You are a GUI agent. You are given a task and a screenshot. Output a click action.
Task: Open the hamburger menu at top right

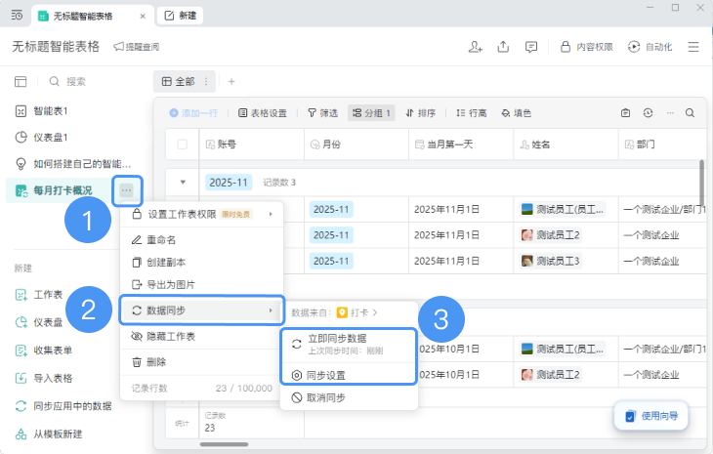(693, 47)
